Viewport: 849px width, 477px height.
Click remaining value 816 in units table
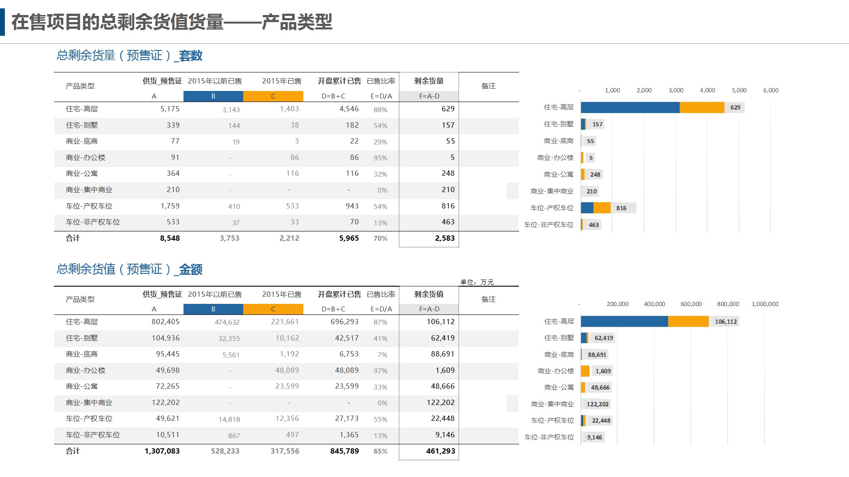click(448, 206)
